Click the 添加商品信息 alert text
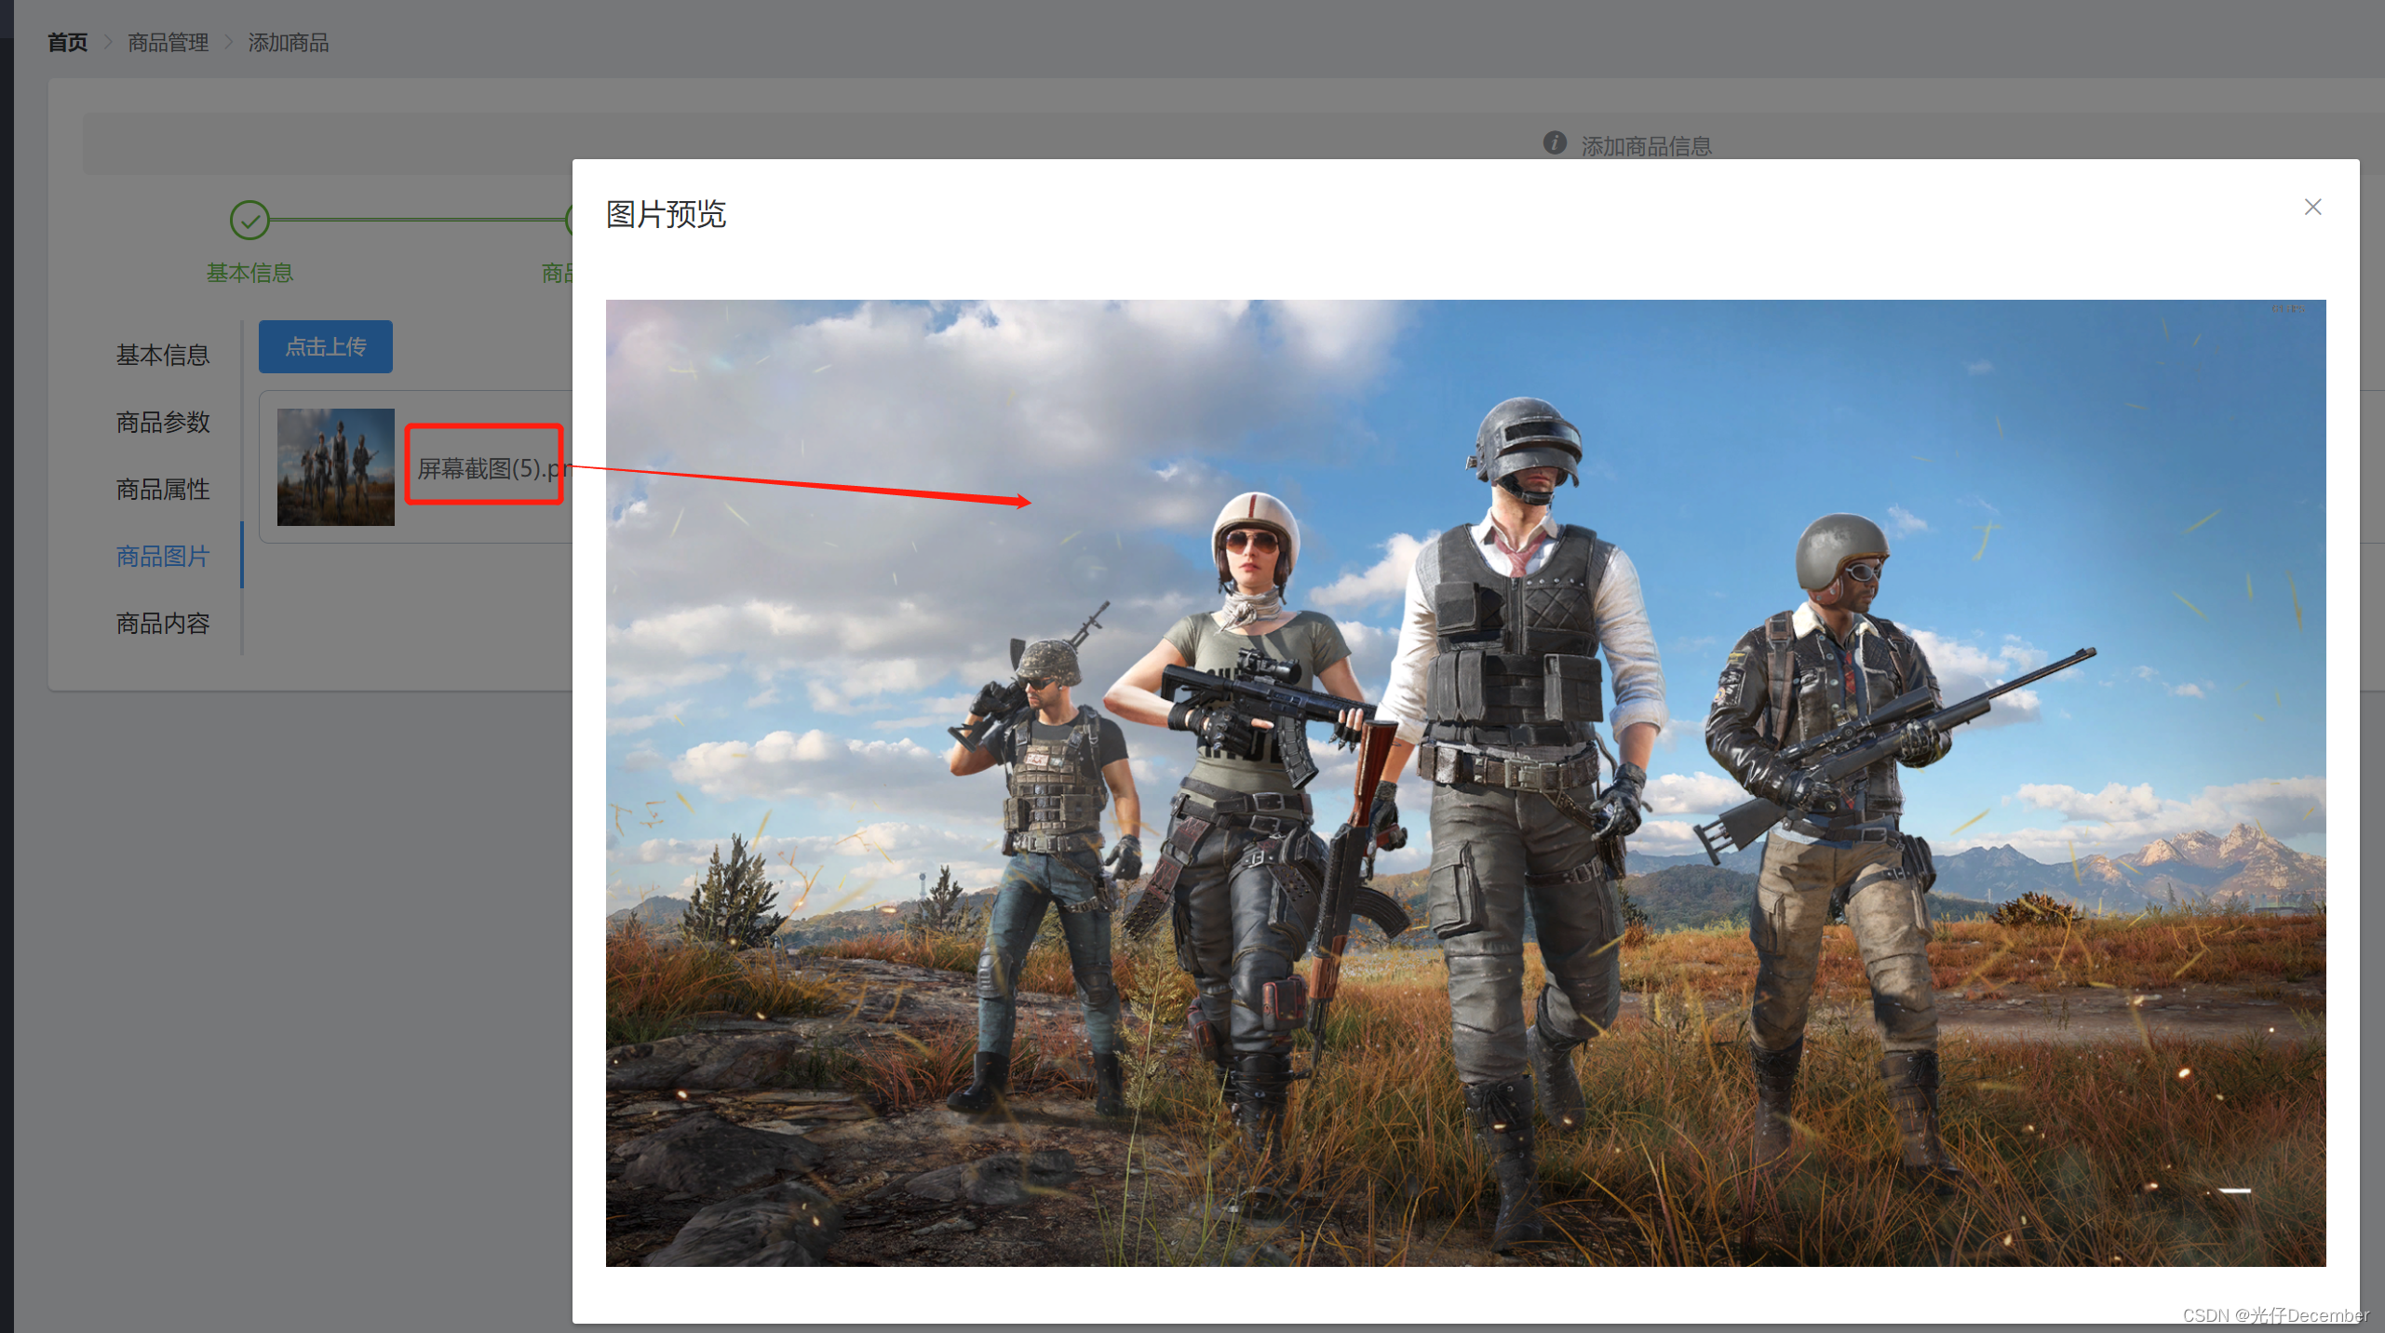 click(1646, 146)
